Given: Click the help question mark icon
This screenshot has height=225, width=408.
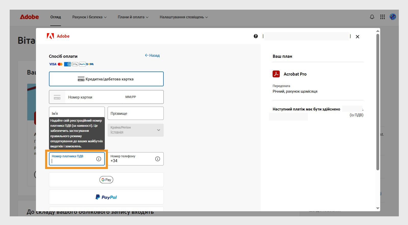Looking at the screenshot, I should point(256,36).
